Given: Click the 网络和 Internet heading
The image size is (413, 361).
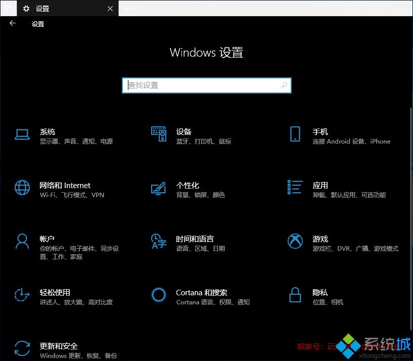Looking at the screenshot, I should [65, 186].
